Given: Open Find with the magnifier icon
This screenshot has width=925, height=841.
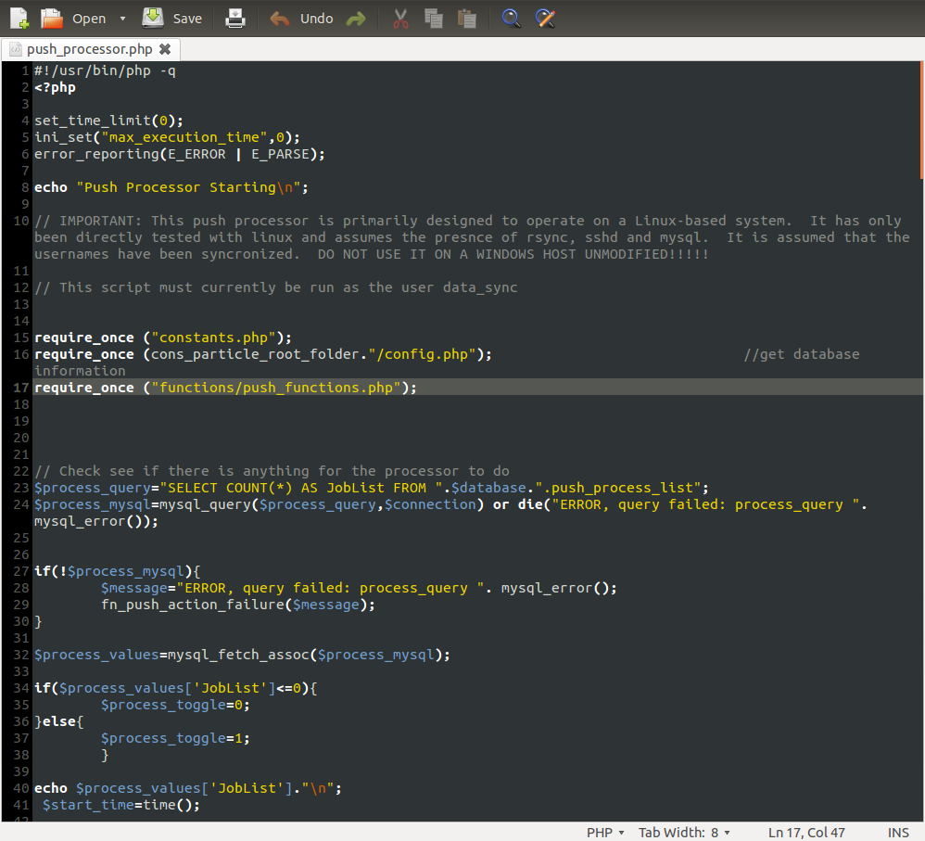Looking at the screenshot, I should point(511,18).
